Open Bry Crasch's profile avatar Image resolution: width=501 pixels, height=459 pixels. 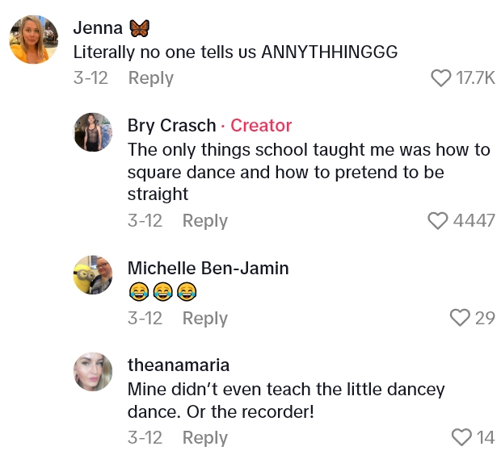93,132
